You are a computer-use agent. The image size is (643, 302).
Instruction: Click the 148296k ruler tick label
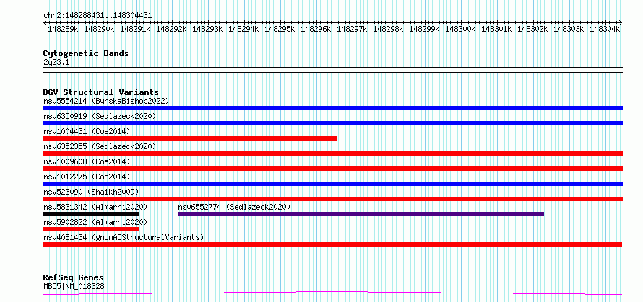pyautogui.click(x=316, y=30)
